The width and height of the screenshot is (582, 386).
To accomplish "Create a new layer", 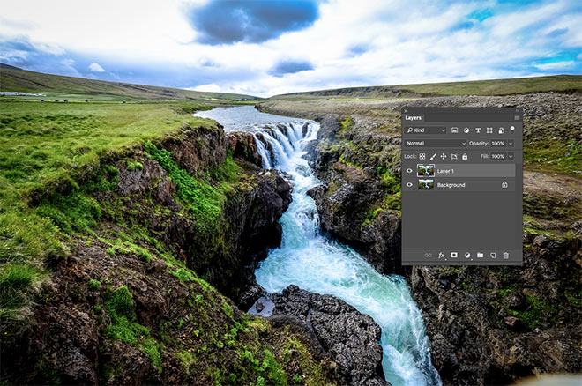I will tap(493, 255).
